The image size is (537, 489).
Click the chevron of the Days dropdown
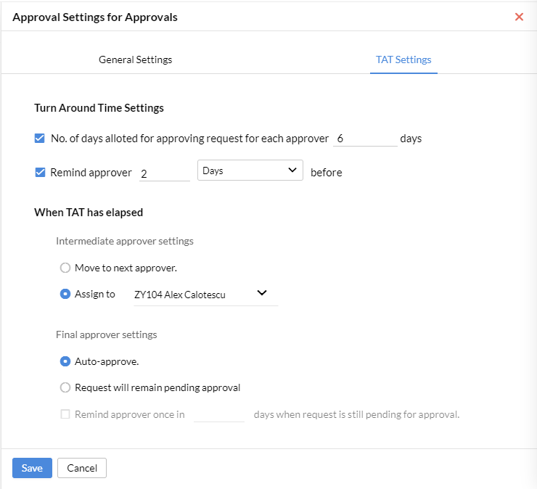point(292,170)
